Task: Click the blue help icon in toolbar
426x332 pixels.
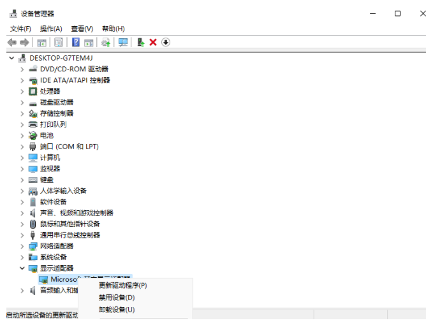Action: (76, 42)
